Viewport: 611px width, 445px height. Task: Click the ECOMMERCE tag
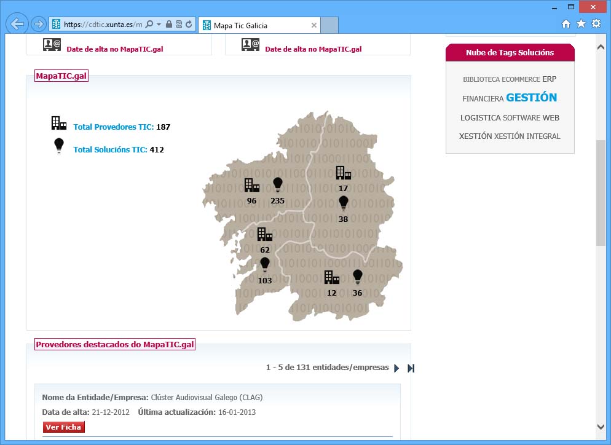521,79
